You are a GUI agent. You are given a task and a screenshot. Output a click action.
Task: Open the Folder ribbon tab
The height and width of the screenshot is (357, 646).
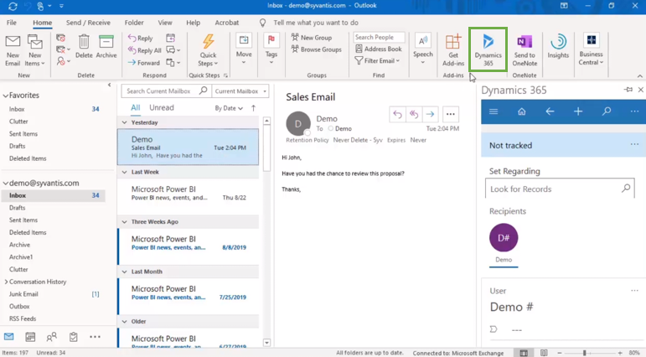134,23
